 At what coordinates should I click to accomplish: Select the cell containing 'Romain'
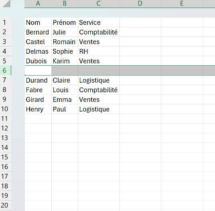point(65,42)
